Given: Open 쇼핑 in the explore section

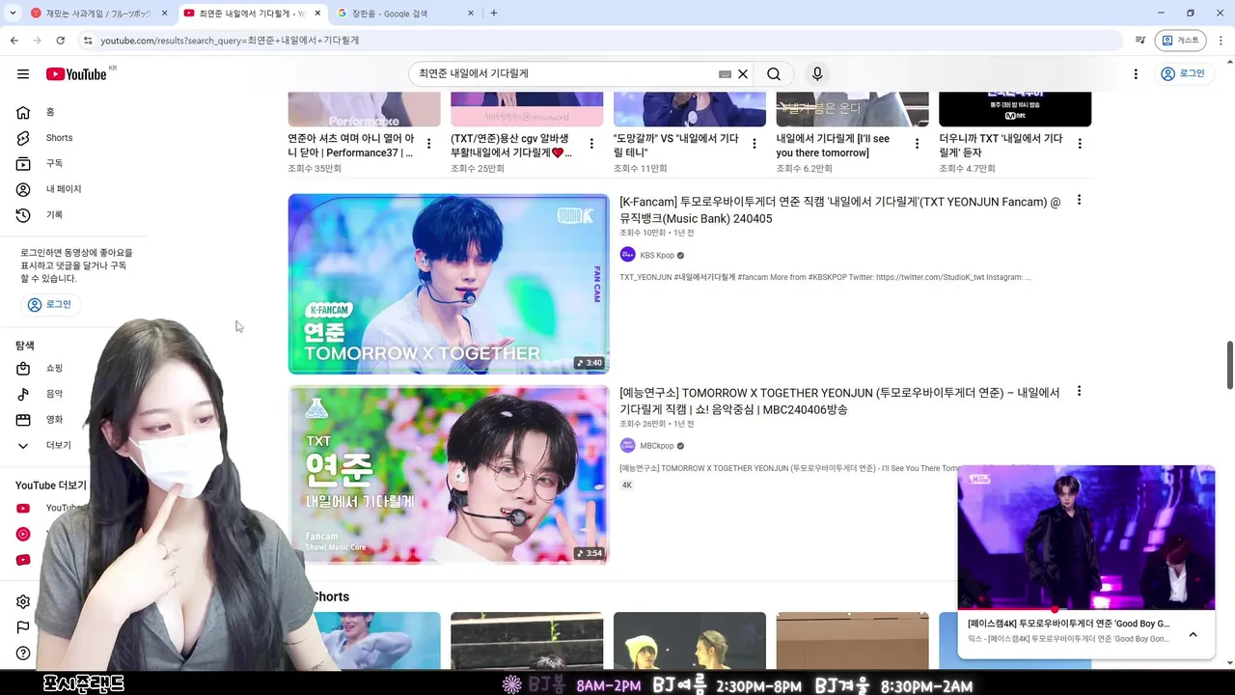Looking at the screenshot, I should coord(54,368).
